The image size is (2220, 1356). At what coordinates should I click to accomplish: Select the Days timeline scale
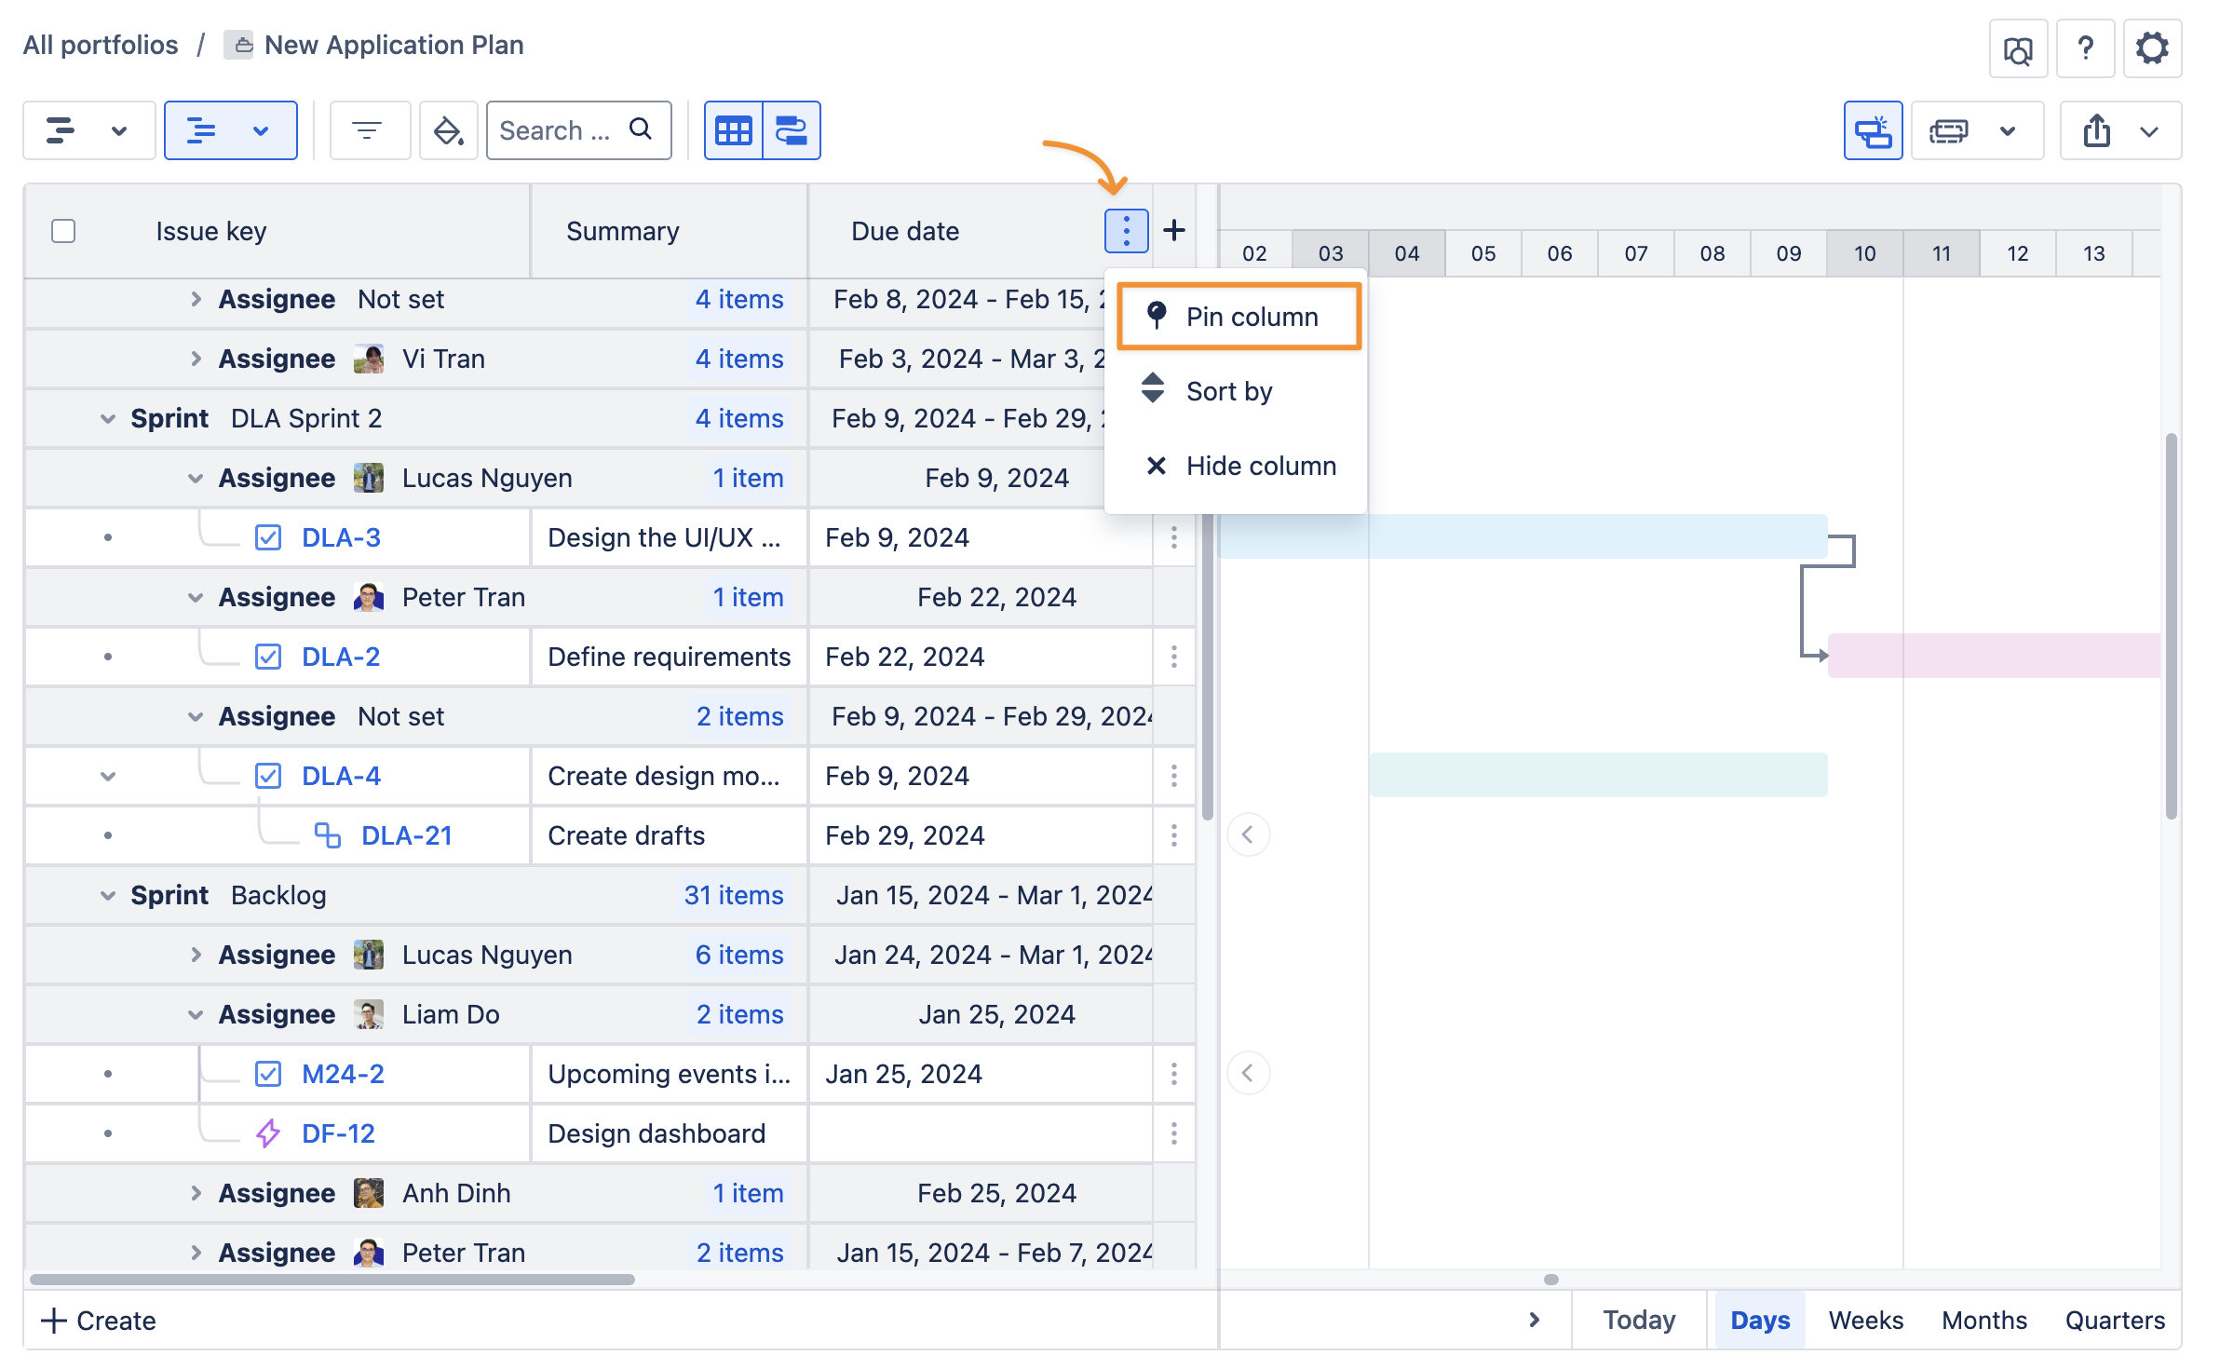coord(1759,1320)
